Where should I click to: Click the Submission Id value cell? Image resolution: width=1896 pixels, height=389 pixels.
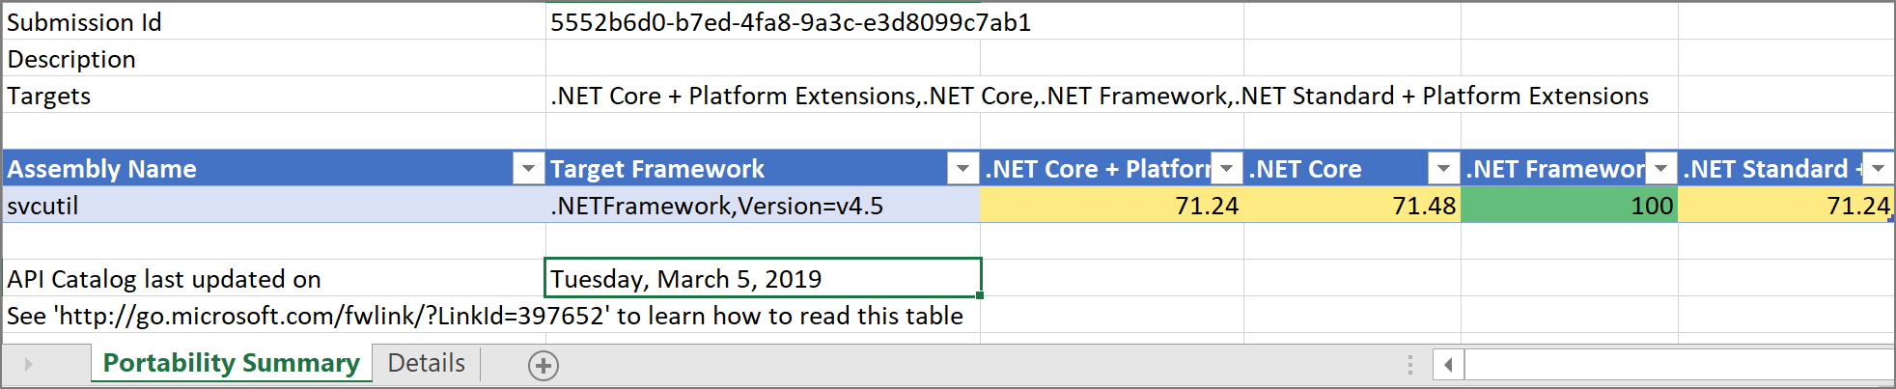[763, 21]
